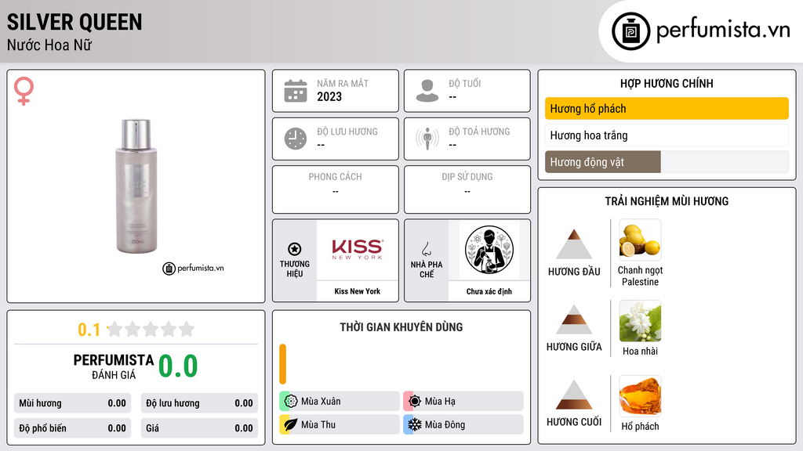Click the Nước Hoa Nữ subtitle
This screenshot has width=803, height=451.
click(x=49, y=45)
